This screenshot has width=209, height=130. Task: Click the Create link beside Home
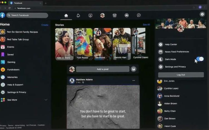(x=45, y=25)
